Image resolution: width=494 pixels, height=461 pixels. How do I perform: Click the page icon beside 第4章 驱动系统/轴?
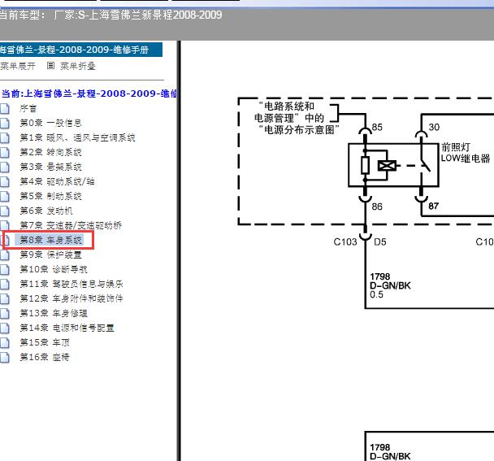[x=4, y=181]
